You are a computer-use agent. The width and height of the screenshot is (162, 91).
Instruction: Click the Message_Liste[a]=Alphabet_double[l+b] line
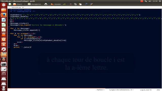45,40
